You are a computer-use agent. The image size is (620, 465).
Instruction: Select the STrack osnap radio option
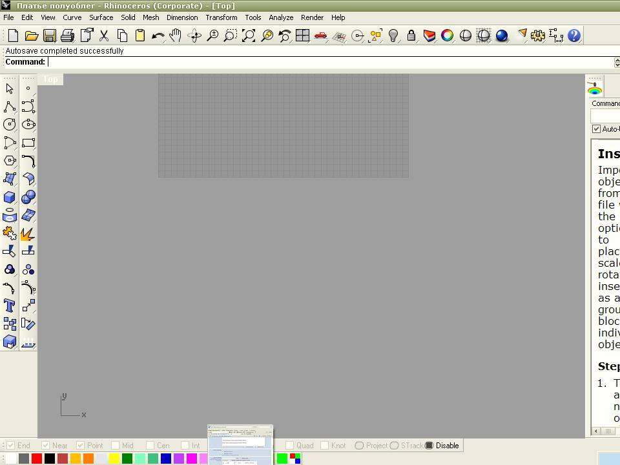coord(394,445)
